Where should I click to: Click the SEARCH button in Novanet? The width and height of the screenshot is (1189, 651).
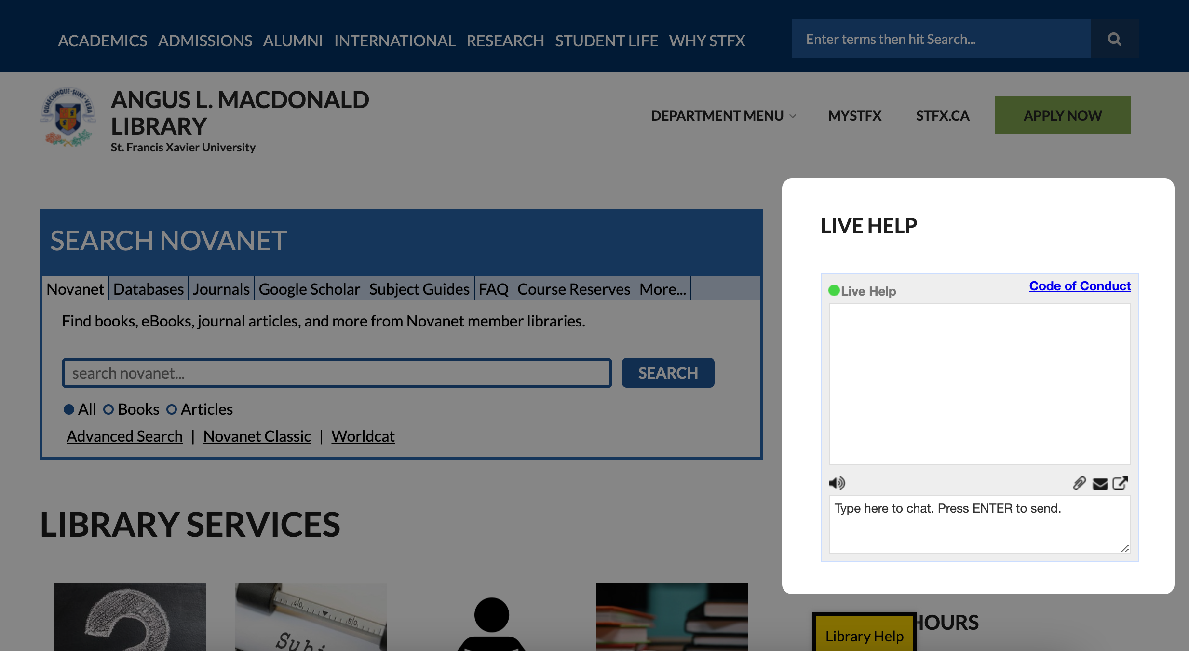point(668,373)
